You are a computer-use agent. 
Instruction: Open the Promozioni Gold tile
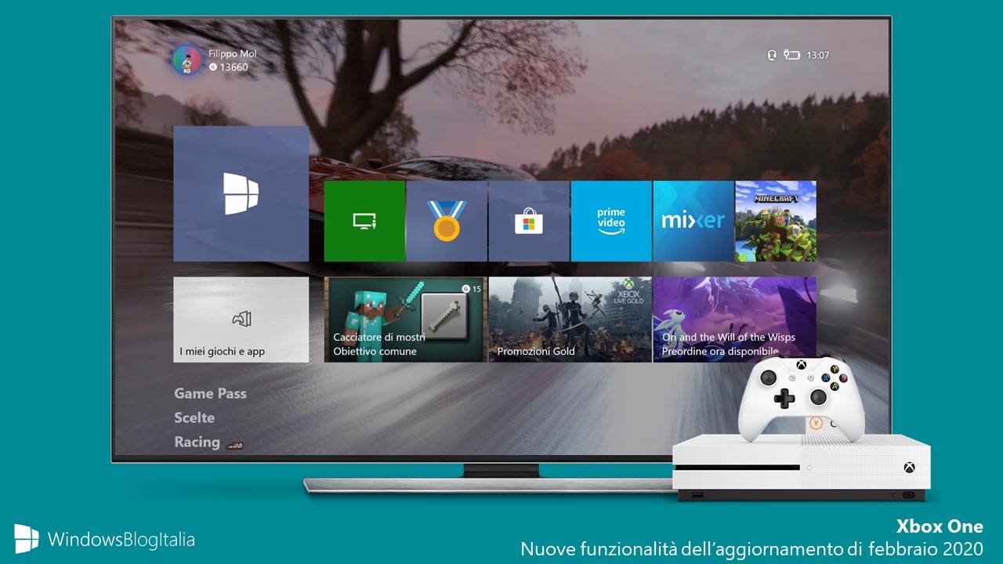[x=570, y=320]
